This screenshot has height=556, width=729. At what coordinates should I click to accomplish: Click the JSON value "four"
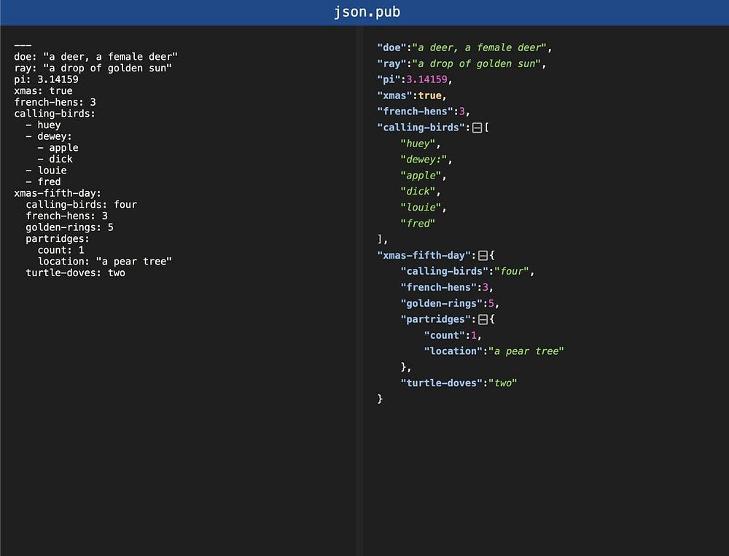point(512,272)
